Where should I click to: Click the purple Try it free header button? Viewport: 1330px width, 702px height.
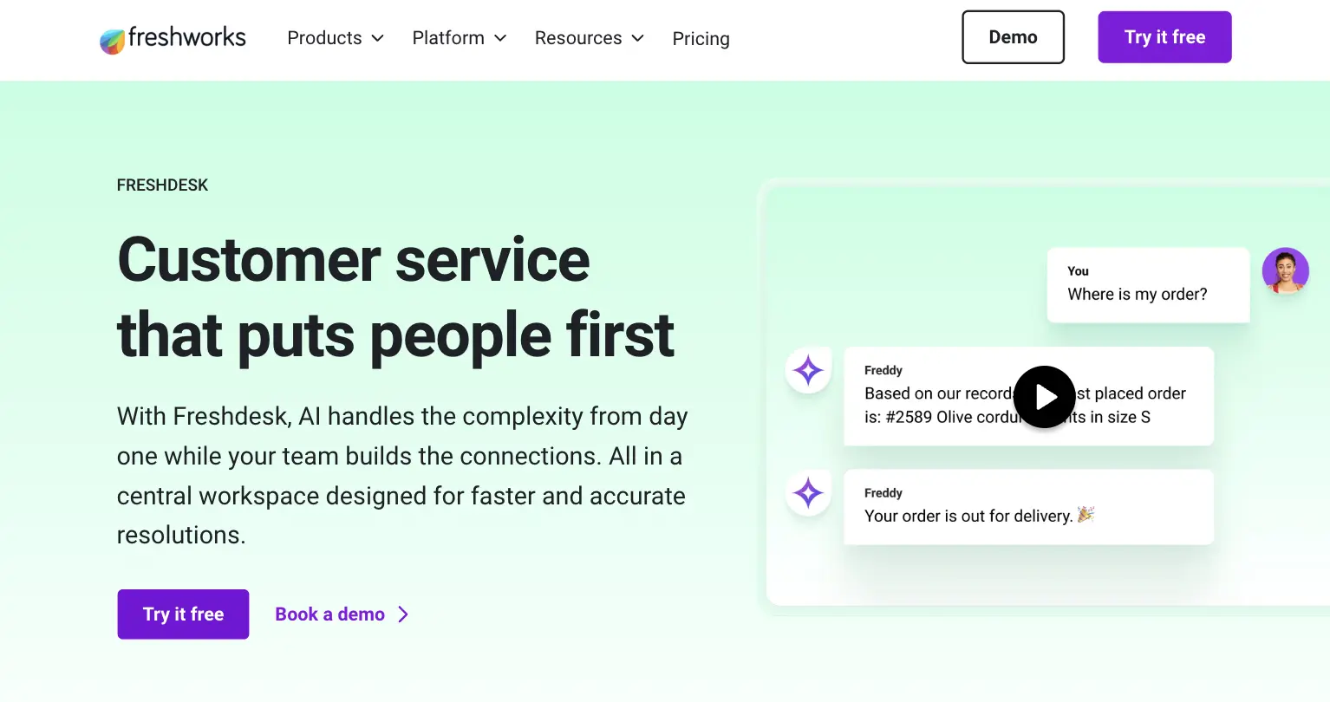tap(1164, 36)
